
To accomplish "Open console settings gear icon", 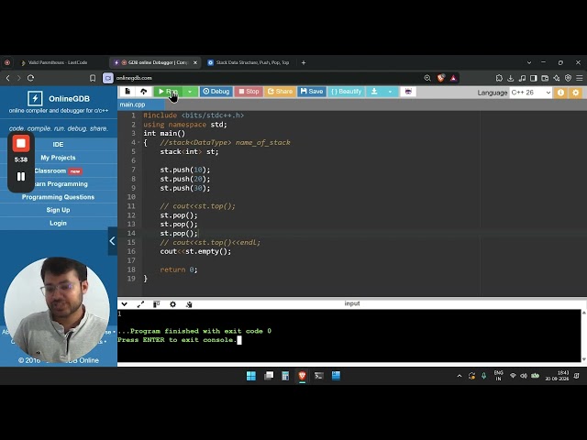I will 172,304.
